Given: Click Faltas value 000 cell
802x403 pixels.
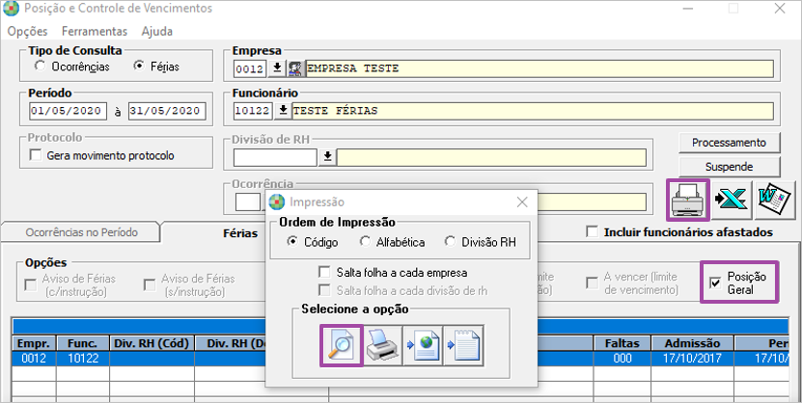Looking at the screenshot, I should point(622,359).
